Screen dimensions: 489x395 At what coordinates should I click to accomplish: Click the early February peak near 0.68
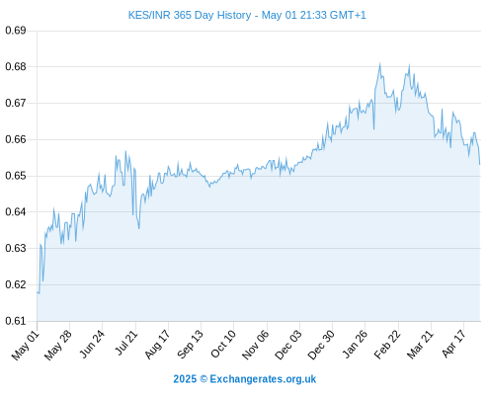[380, 64]
